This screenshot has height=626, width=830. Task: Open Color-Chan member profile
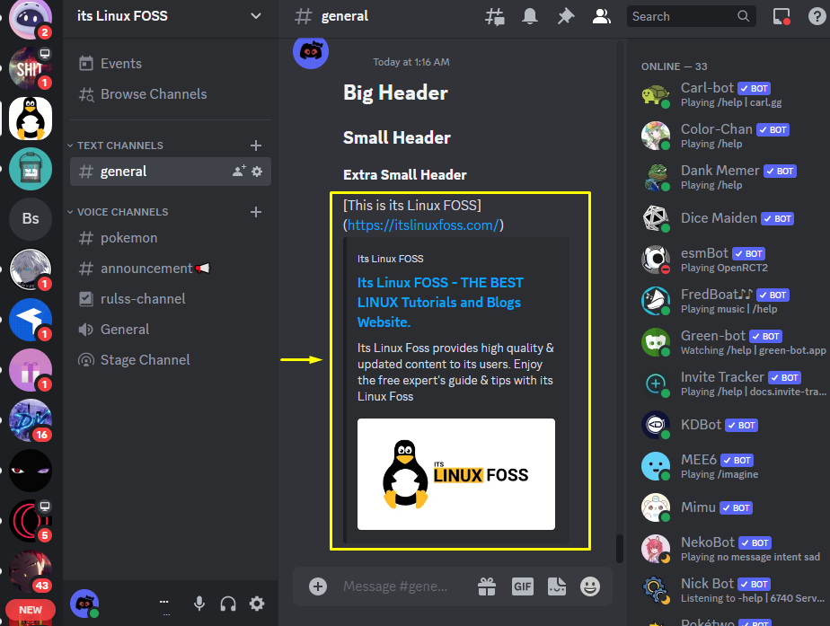[x=729, y=136]
